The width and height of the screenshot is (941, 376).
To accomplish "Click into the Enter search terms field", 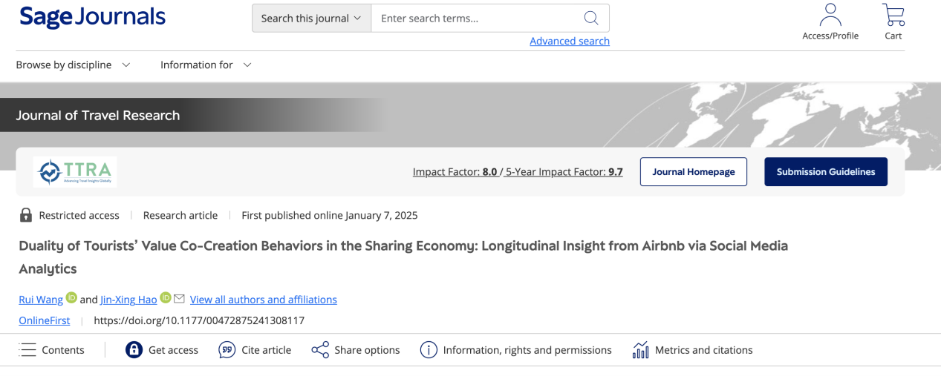I will [475, 19].
